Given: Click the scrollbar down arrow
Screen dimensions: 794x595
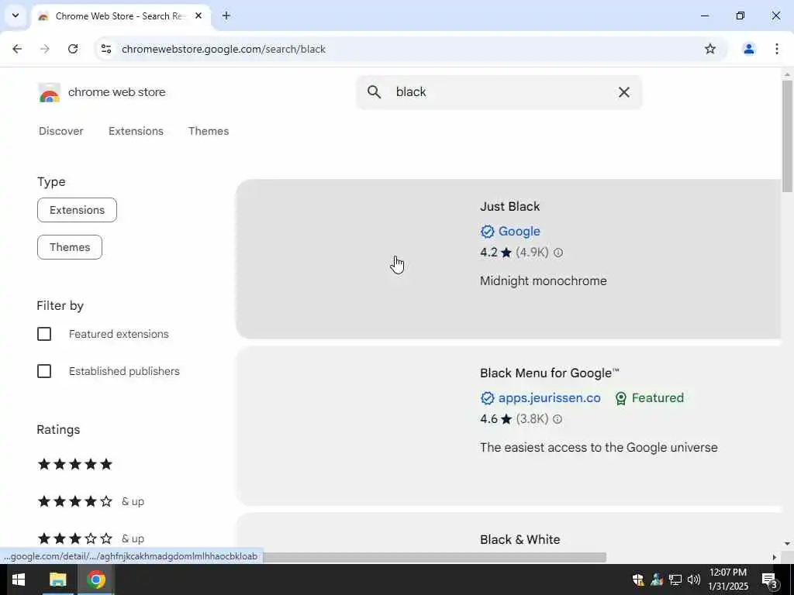Looking at the screenshot, I should [x=787, y=544].
